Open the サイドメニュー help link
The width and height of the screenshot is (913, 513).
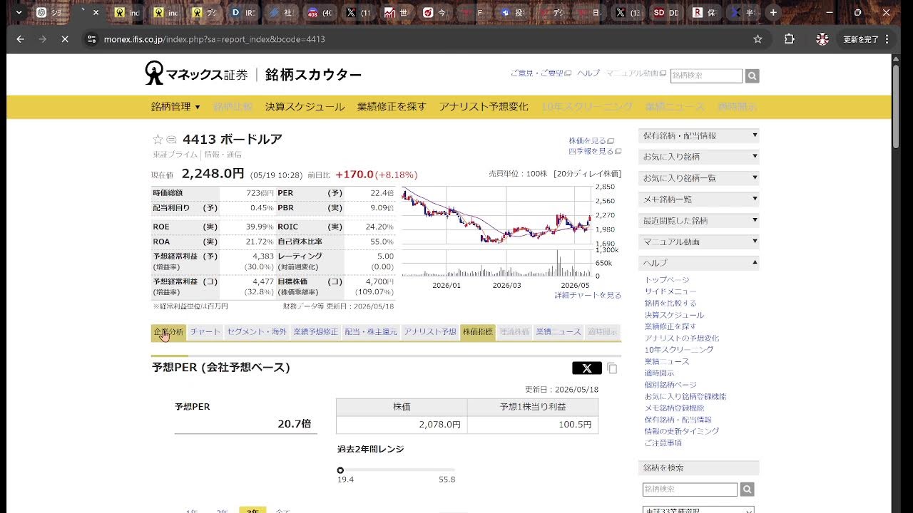pyautogui.click(x=670, y=291)
